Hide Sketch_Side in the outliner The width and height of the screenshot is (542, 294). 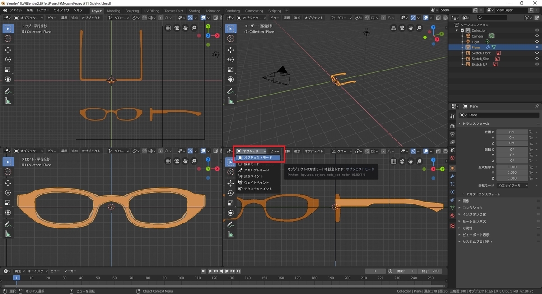pyautogui.click(x=537, y=59)
